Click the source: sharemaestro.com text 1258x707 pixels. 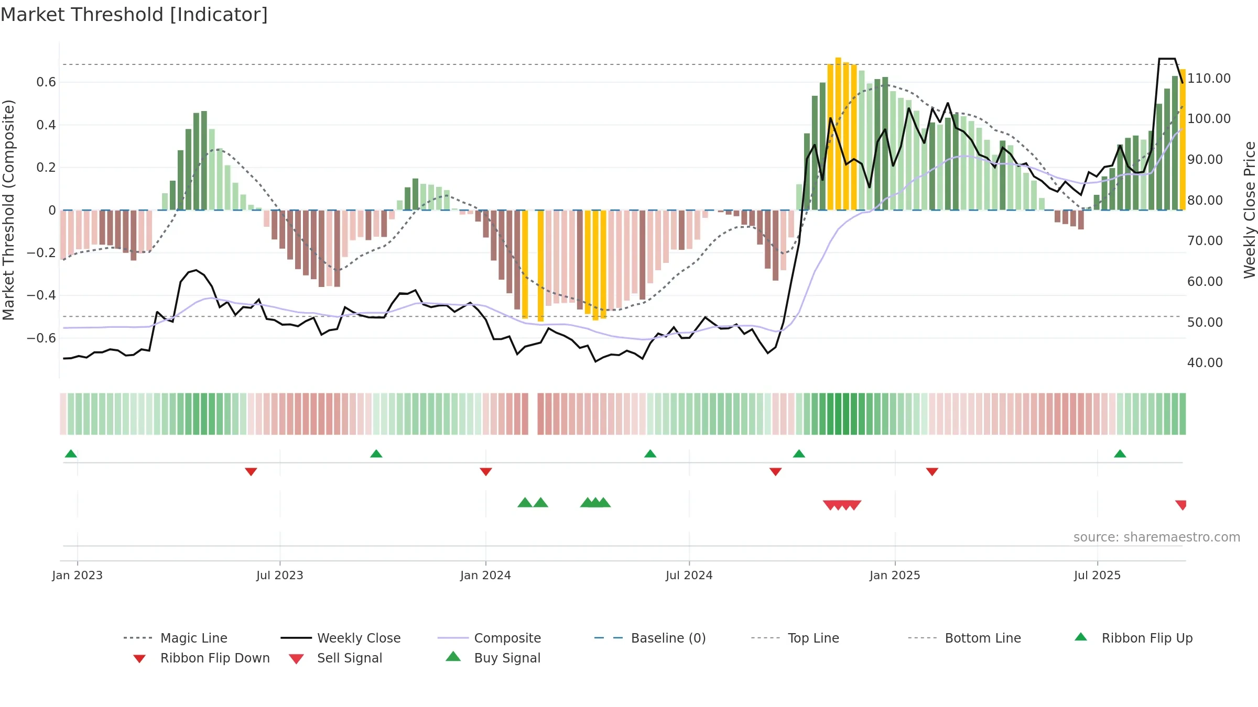tap(1157, 537)
